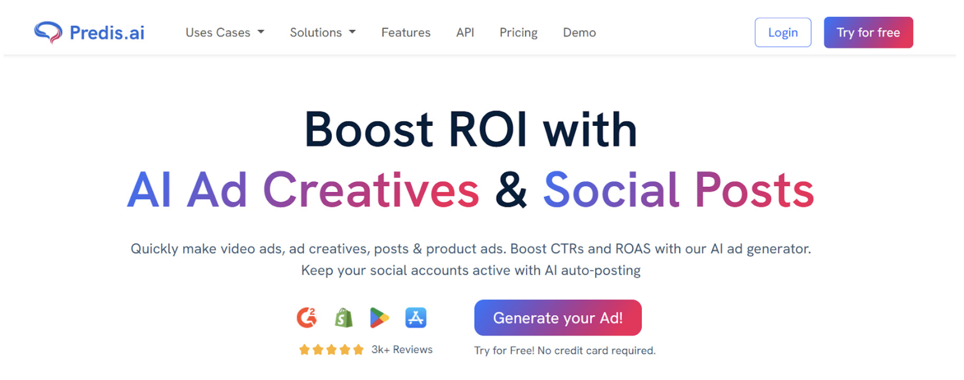Click the Apple App Store icon
The image size is (964, 380).
(x=416, y=318)
